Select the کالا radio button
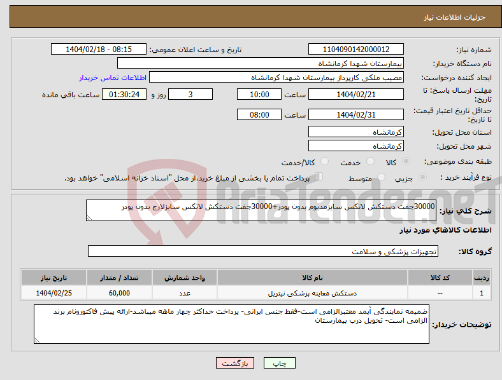The image size is (502, 380). [x=406, y=161]
